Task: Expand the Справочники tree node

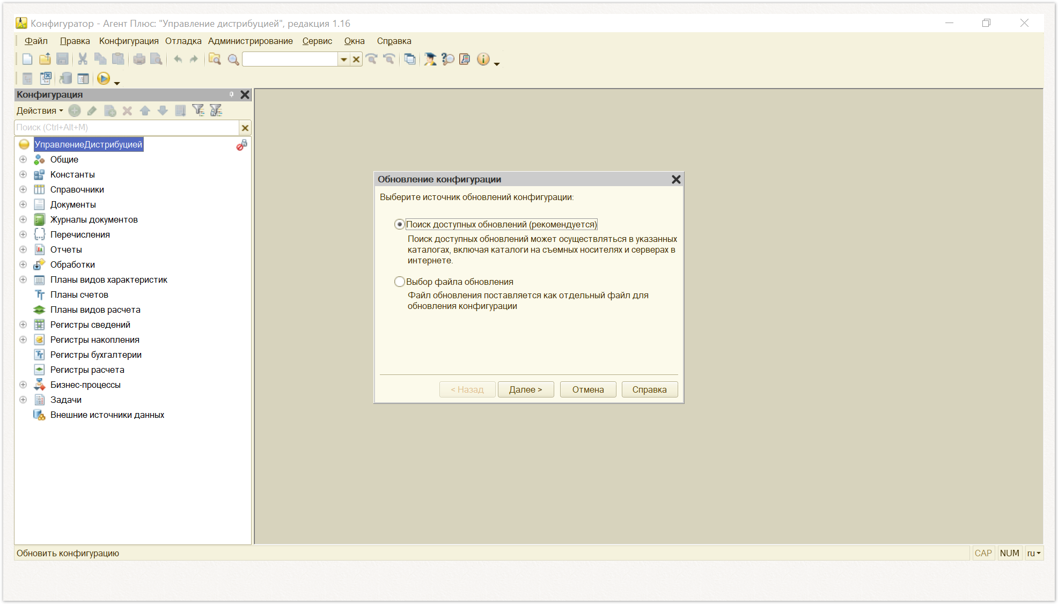Action: [x=23, y=189]
